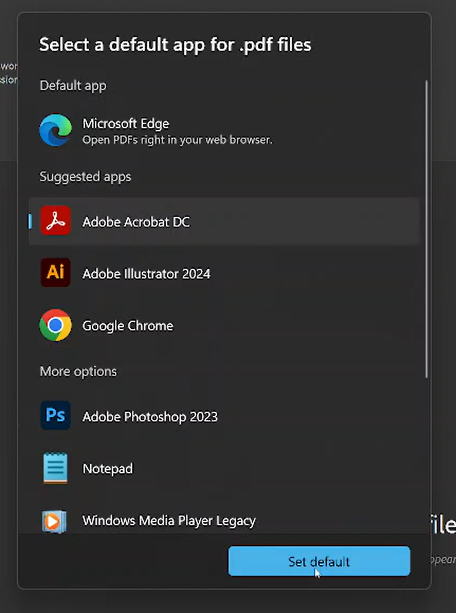This screenshot has width=456, height=613.
Task: Click the Google Chrome icon
Action: pos(56,325)
